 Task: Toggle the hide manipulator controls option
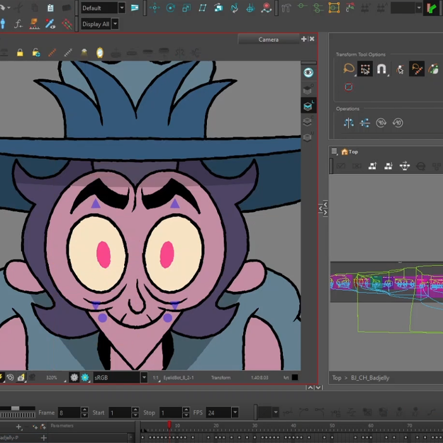point(400,69)
